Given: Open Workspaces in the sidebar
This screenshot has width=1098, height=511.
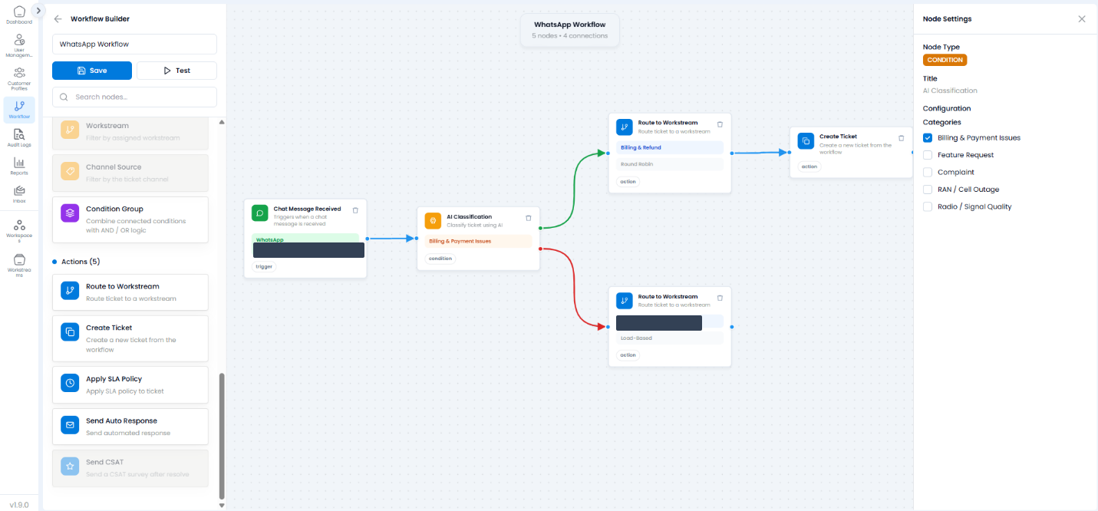Looking at the screenshot, I should [19, 230].
